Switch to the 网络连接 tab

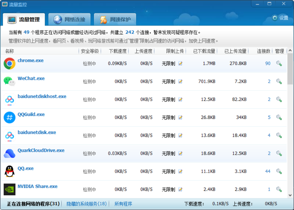[x=70, y=20]
